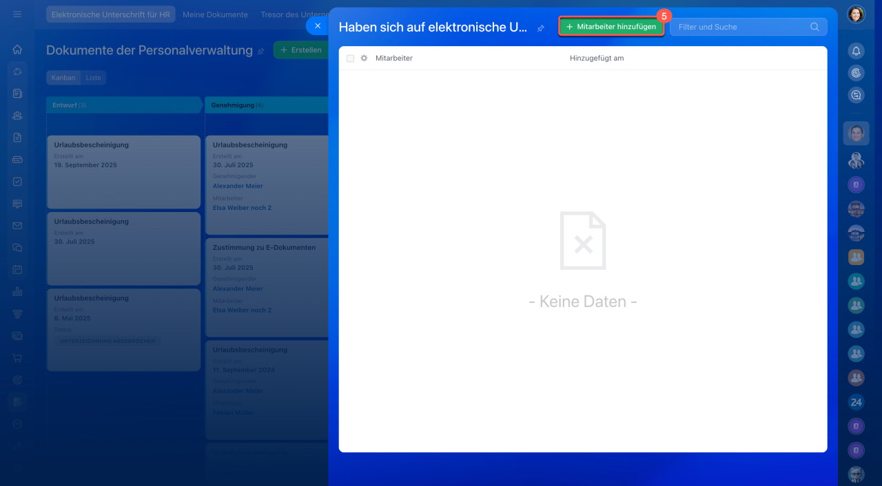Open the chat bubbles icon in left sidebar
This screenshot has height=486, width=882.
coord(17,248)
